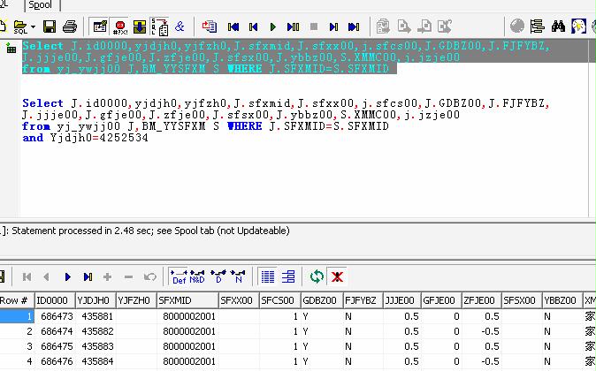Screen dimensions: 596x371
Task: Open the SQL folder dropdown arrow
Action: click(x=33, y=28)
